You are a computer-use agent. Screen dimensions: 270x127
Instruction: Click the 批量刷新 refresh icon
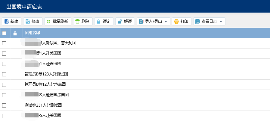pyautogui.click(x=49, y=21)
